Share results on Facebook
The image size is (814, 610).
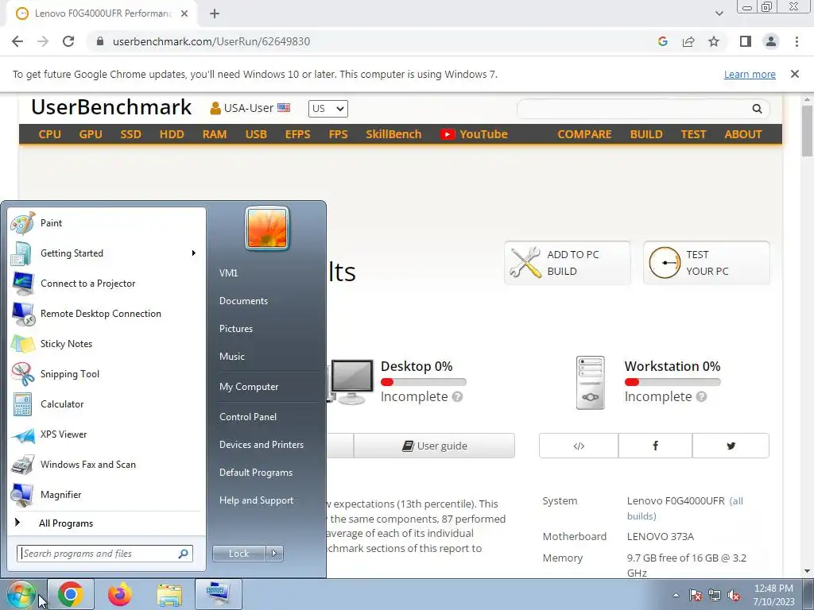(655, 446)
